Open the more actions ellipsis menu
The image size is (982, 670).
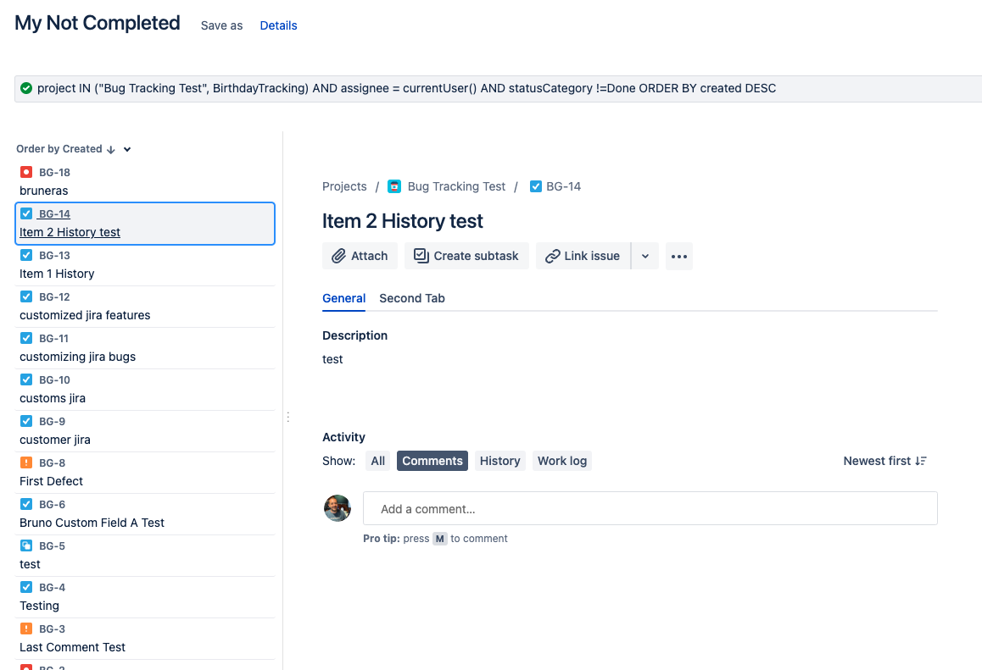(x=678, y=255)
